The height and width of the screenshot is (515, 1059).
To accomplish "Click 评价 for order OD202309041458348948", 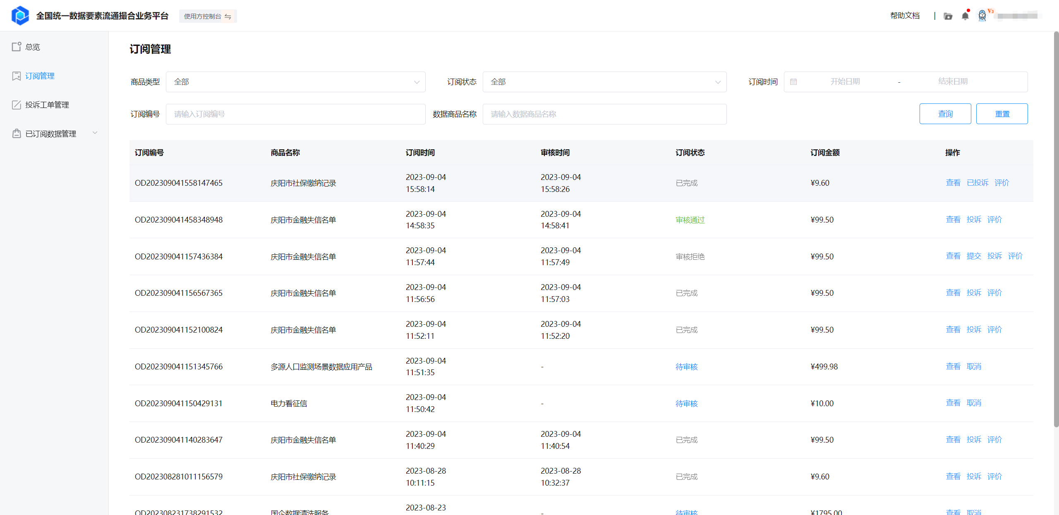I will [994, 220].
